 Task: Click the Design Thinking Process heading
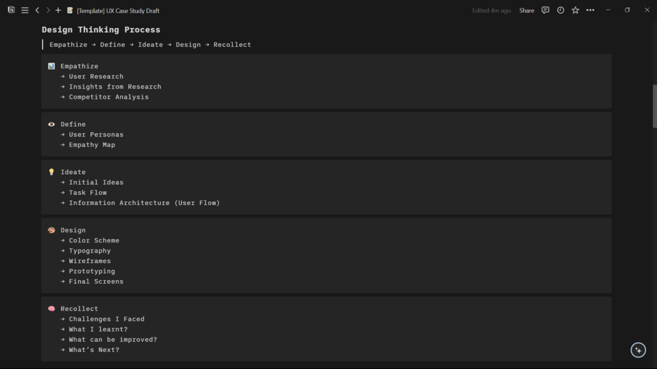[x=101, y=30]
